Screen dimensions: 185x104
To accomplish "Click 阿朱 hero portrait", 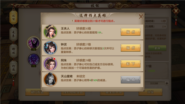I will (50, 64).
